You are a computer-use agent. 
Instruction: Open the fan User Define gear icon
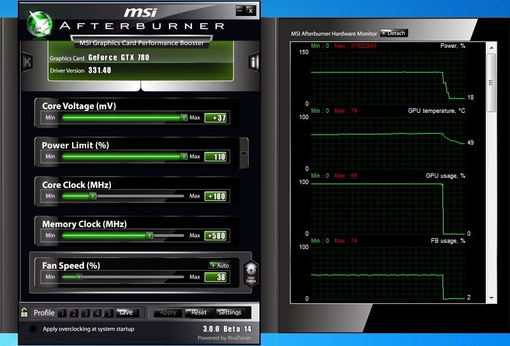click(x=251, y=272)
